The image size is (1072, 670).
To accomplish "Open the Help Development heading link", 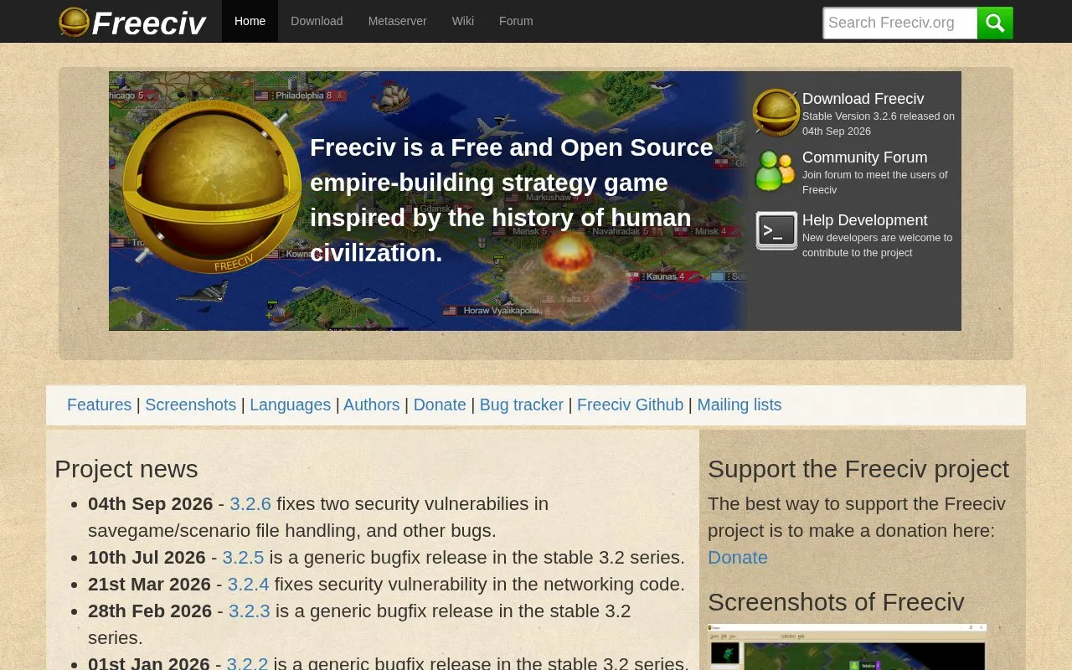I will [x=865, y=220].
